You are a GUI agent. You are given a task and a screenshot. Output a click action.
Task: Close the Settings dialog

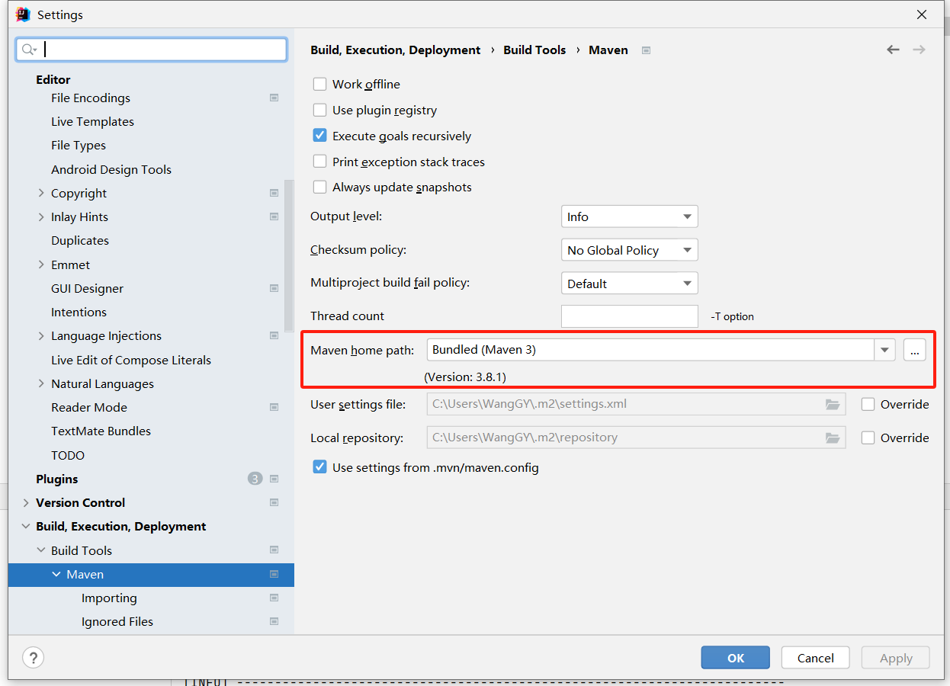click(x=922, y=14)
